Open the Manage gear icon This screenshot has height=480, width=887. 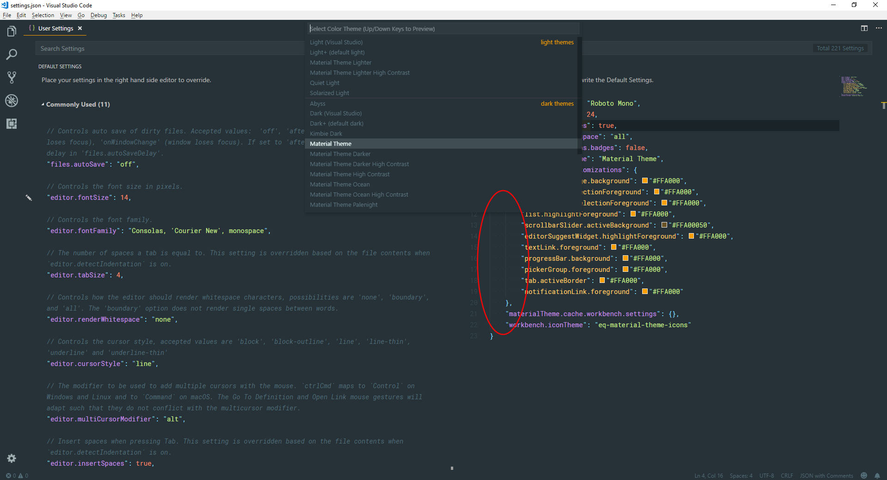(12, 458)
